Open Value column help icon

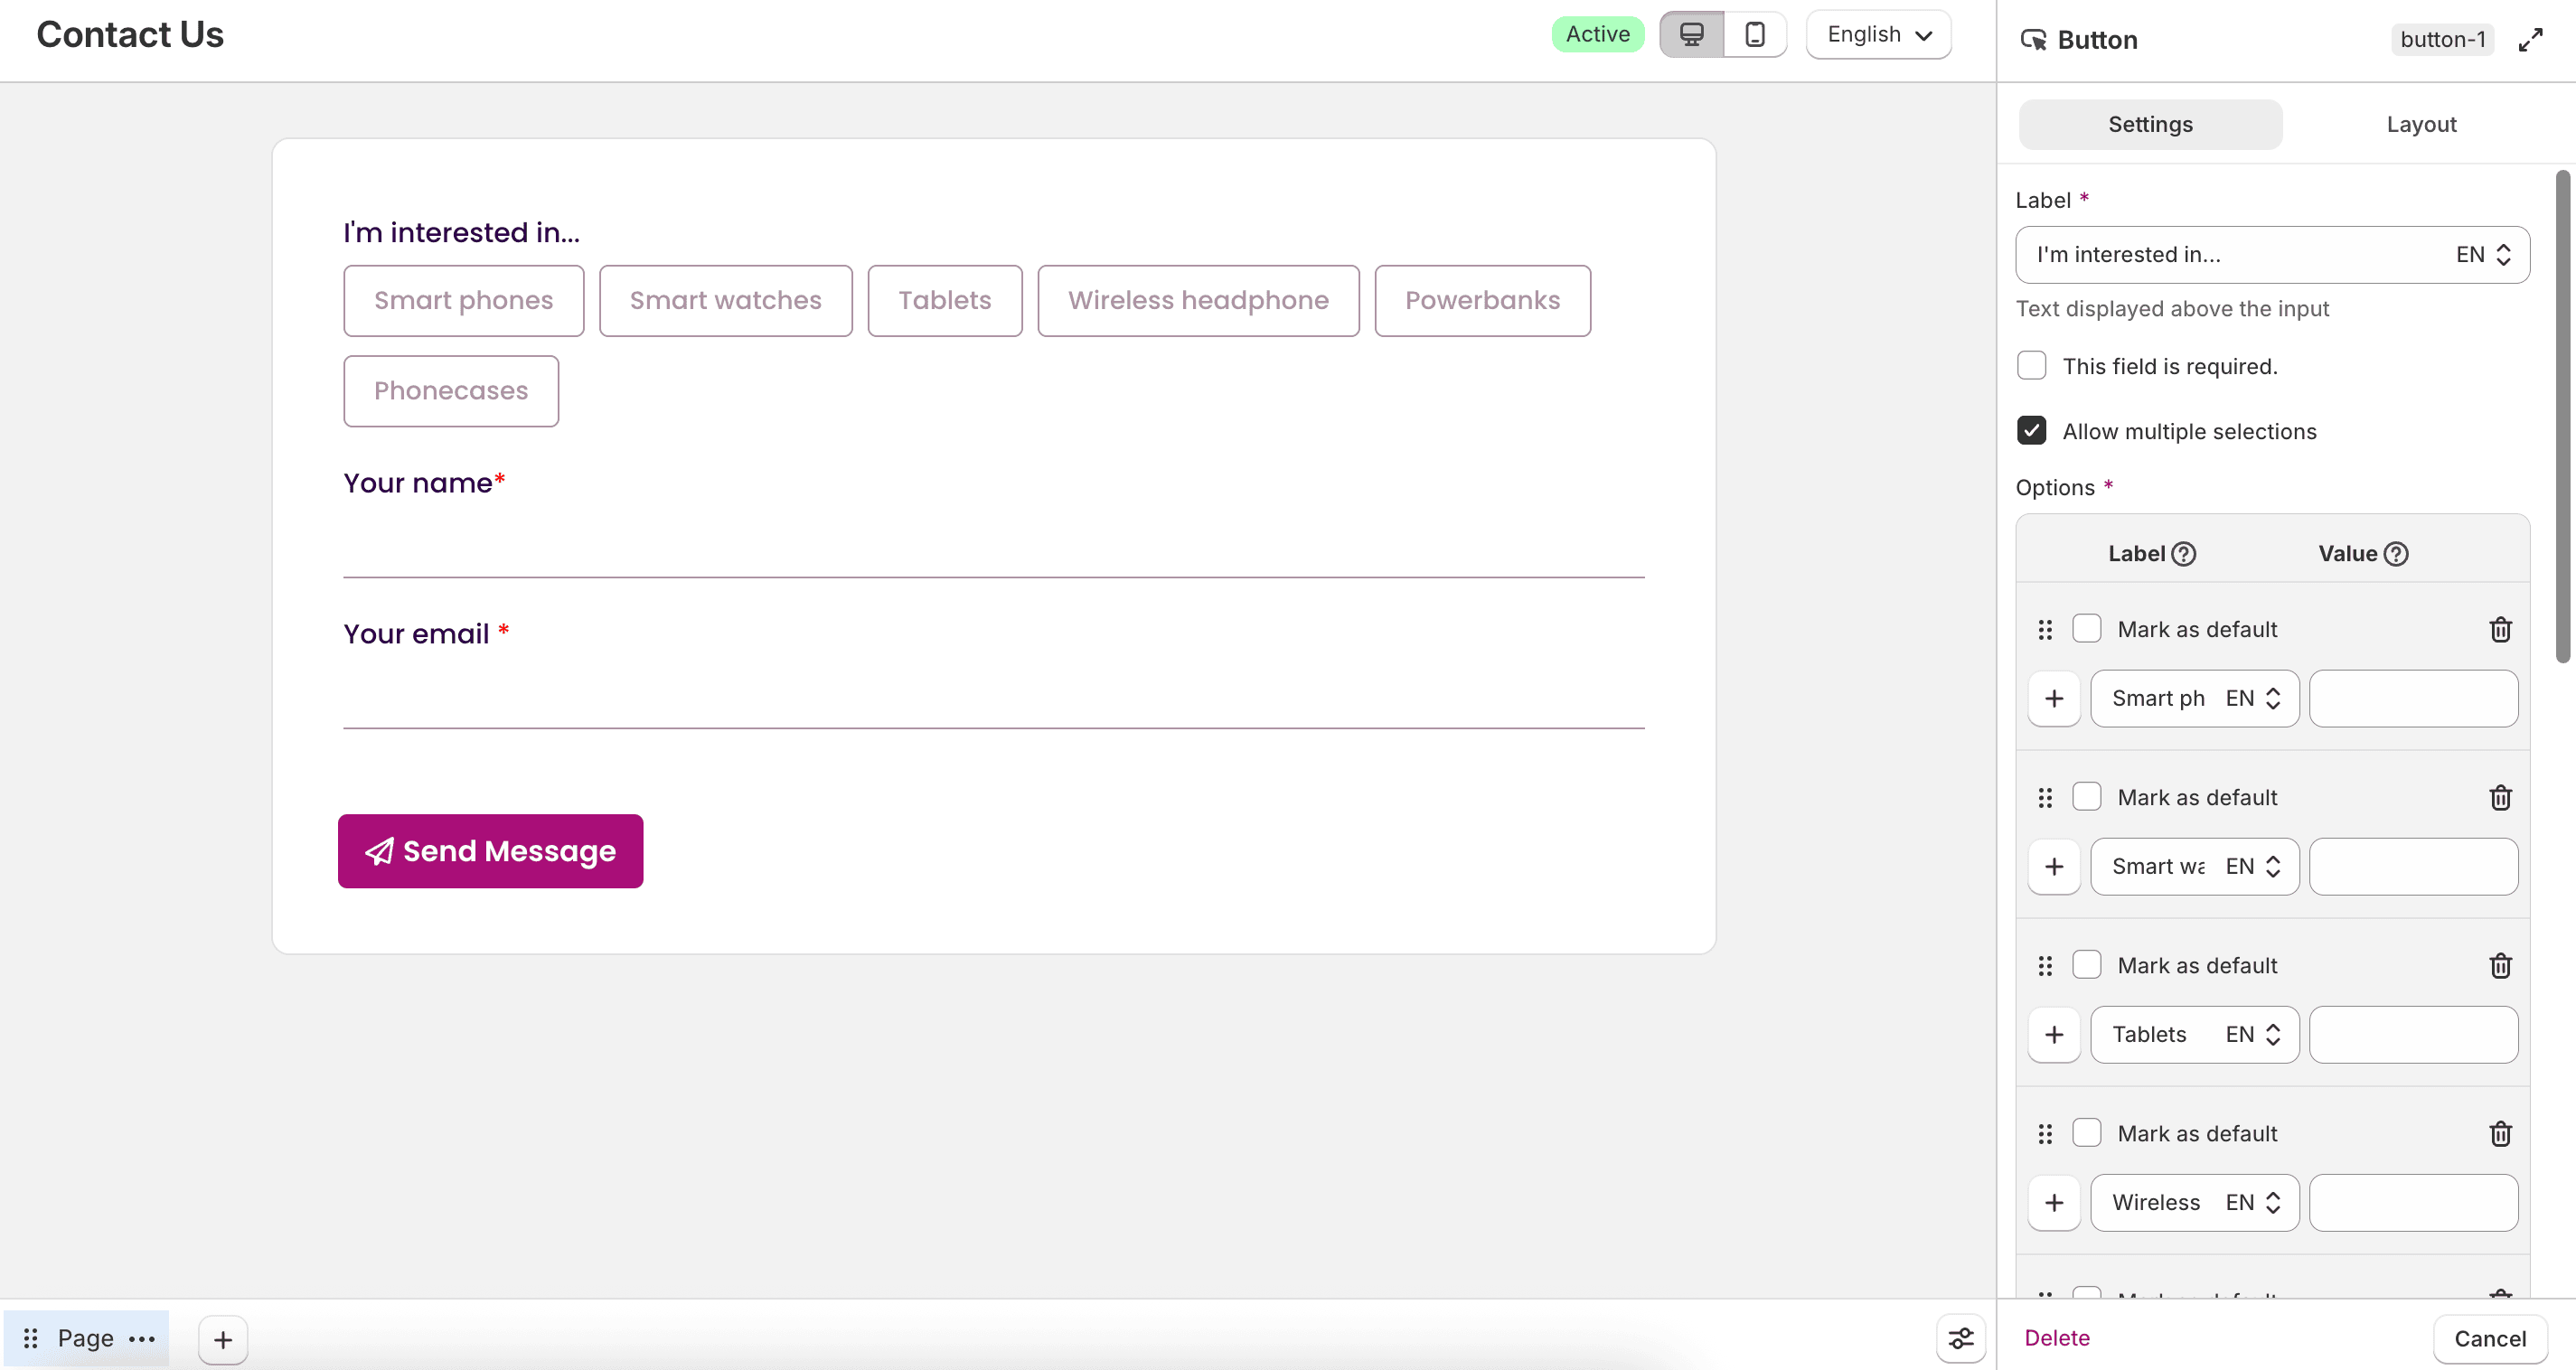[2396, 554]
